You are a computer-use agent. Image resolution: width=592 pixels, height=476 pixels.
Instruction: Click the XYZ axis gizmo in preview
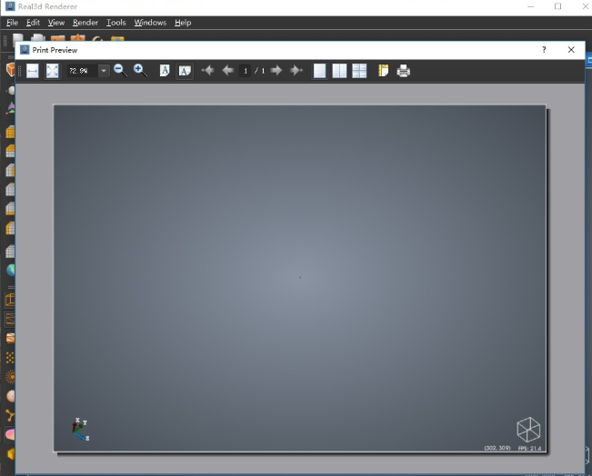[80, 430]
